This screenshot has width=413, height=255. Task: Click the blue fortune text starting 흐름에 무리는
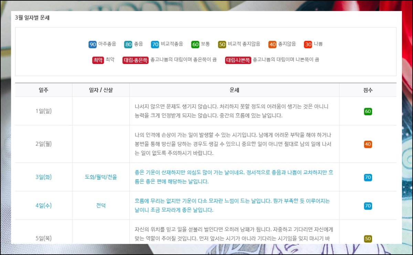coord(232,205)
